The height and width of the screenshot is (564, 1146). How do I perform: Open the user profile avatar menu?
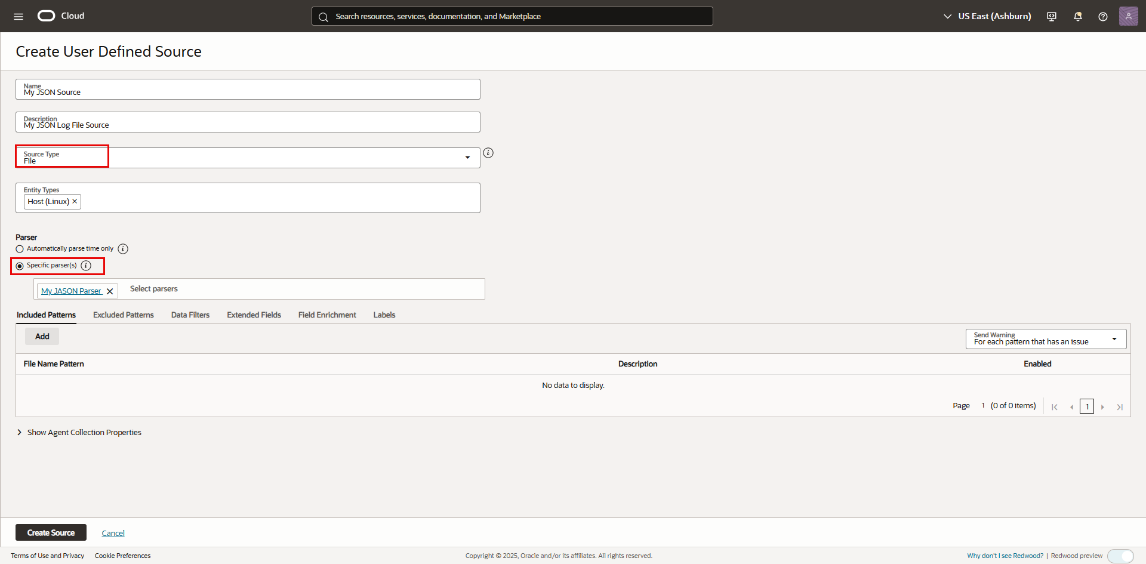click(x=1128, y=16)
